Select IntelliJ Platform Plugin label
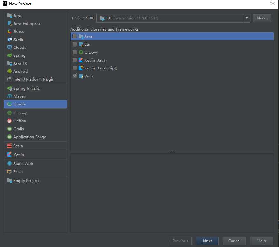This screenshot has width=279, height=247. point(34,79)
